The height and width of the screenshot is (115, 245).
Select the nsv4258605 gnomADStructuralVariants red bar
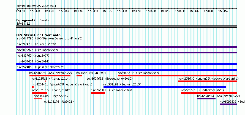pyautogui.click(x=208, y=81)
